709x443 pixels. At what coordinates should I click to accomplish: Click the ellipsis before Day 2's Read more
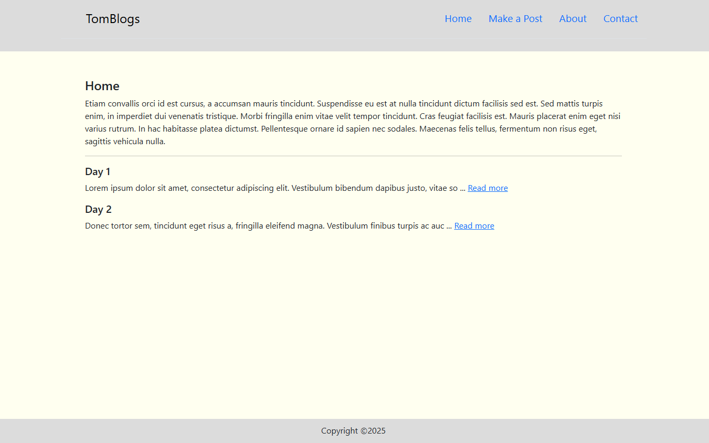449,226
